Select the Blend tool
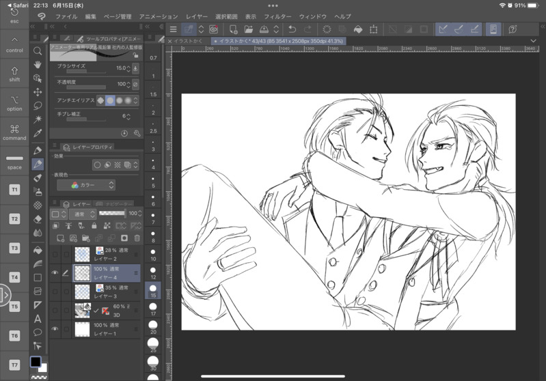 click(x=38, y=233)
